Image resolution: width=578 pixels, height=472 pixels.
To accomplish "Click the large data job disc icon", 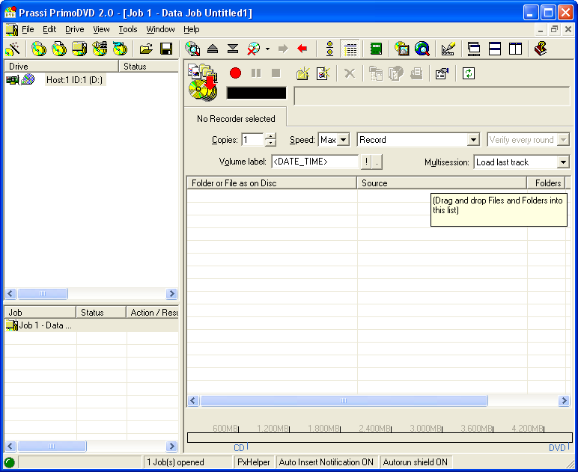I will (x=203, y=82).
